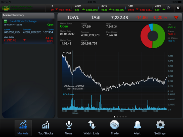Image resolution: width=183 pixels, height=137 pixels.
Task: Tap the 12:30 time axis label
Action: coord(133,111)
